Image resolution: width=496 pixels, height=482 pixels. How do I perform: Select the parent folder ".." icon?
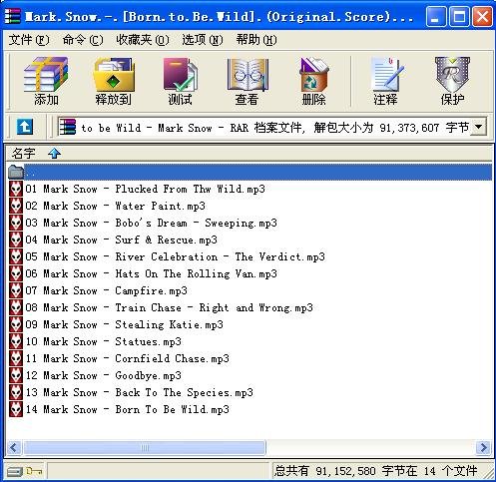tap(16, 172)
